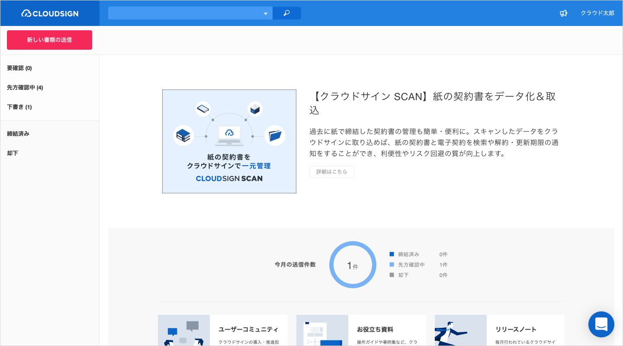Open the announcements megaphone icon
The width and height of the screenshot is (623, 346).
coord(563,13)
